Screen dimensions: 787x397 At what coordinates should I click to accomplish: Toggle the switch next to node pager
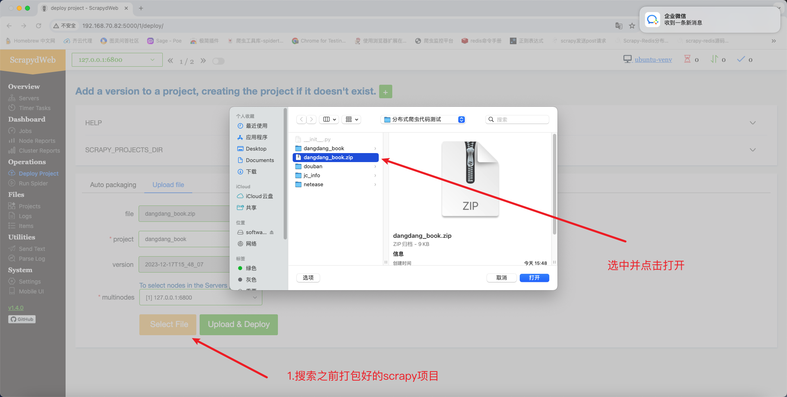[218, 61]
